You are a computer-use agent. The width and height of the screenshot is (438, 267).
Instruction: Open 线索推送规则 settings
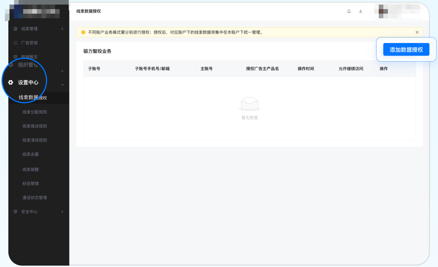(34, 126)
